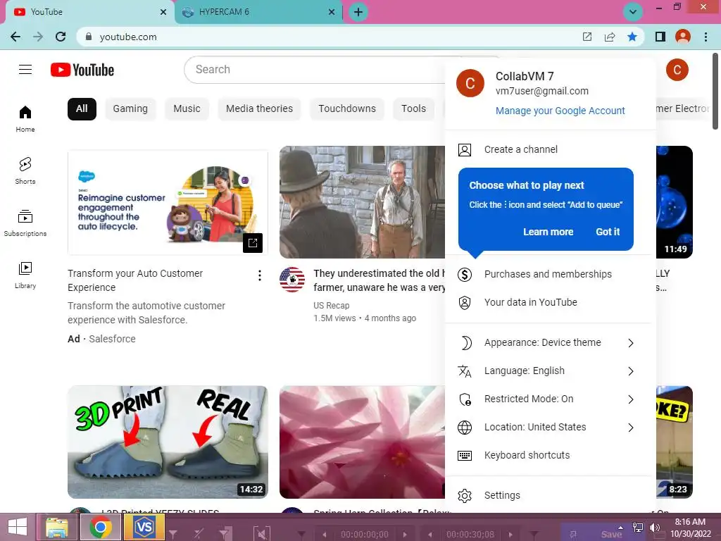
Task: Click Learn more in the blue tooltip
Action: point(548,232)
